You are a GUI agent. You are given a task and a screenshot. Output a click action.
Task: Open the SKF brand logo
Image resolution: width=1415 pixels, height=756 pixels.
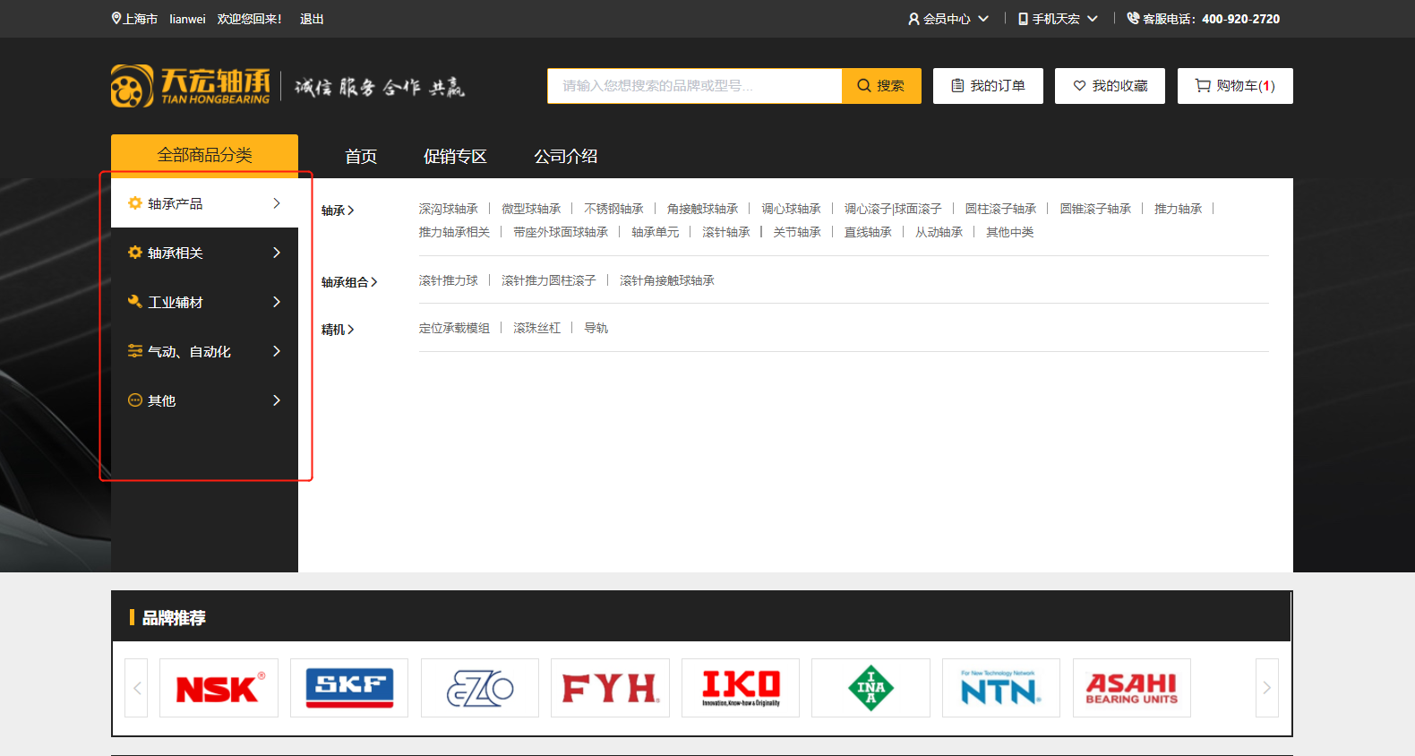coord(349,688)
